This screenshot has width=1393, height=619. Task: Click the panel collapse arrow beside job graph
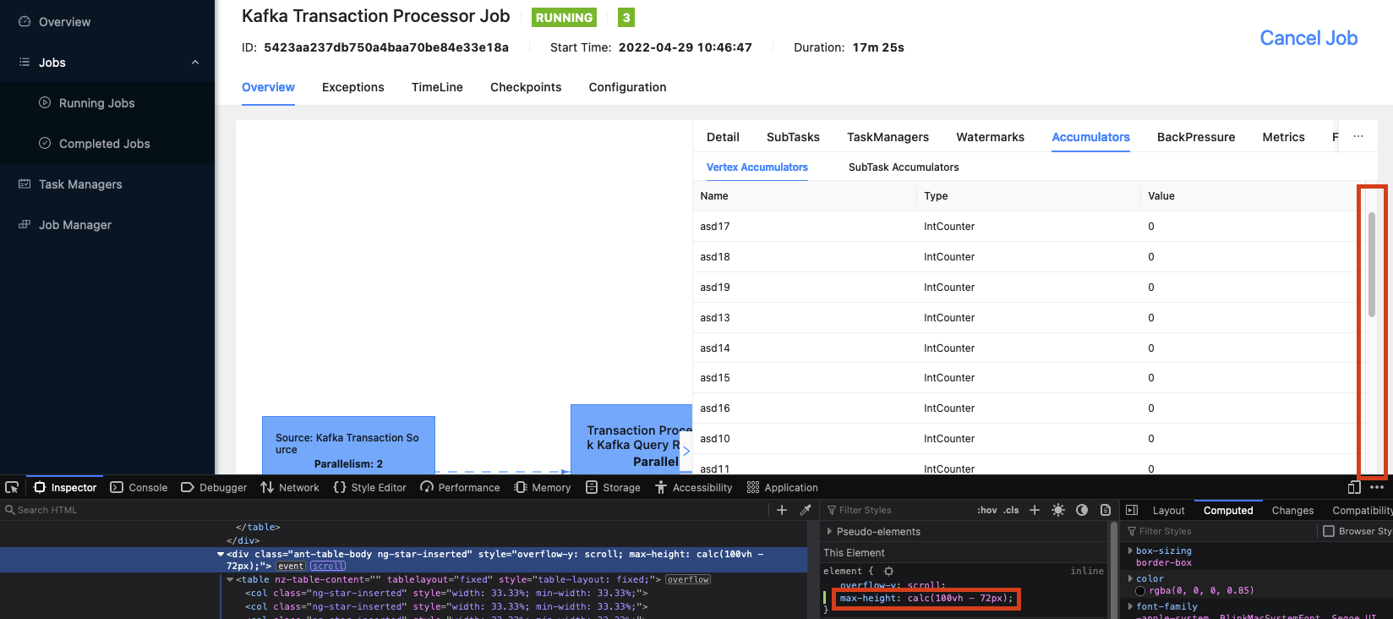click(x=686, y=451)
